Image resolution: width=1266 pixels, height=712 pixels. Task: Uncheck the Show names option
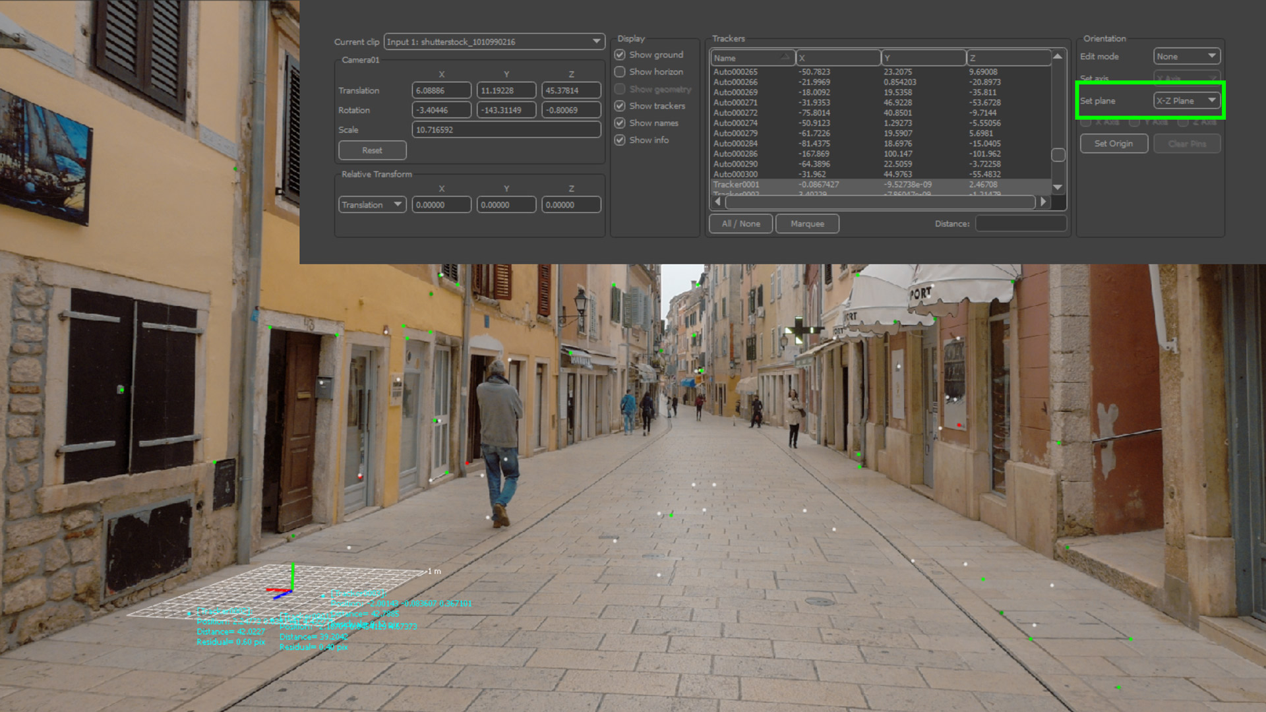tap(620, 123)
